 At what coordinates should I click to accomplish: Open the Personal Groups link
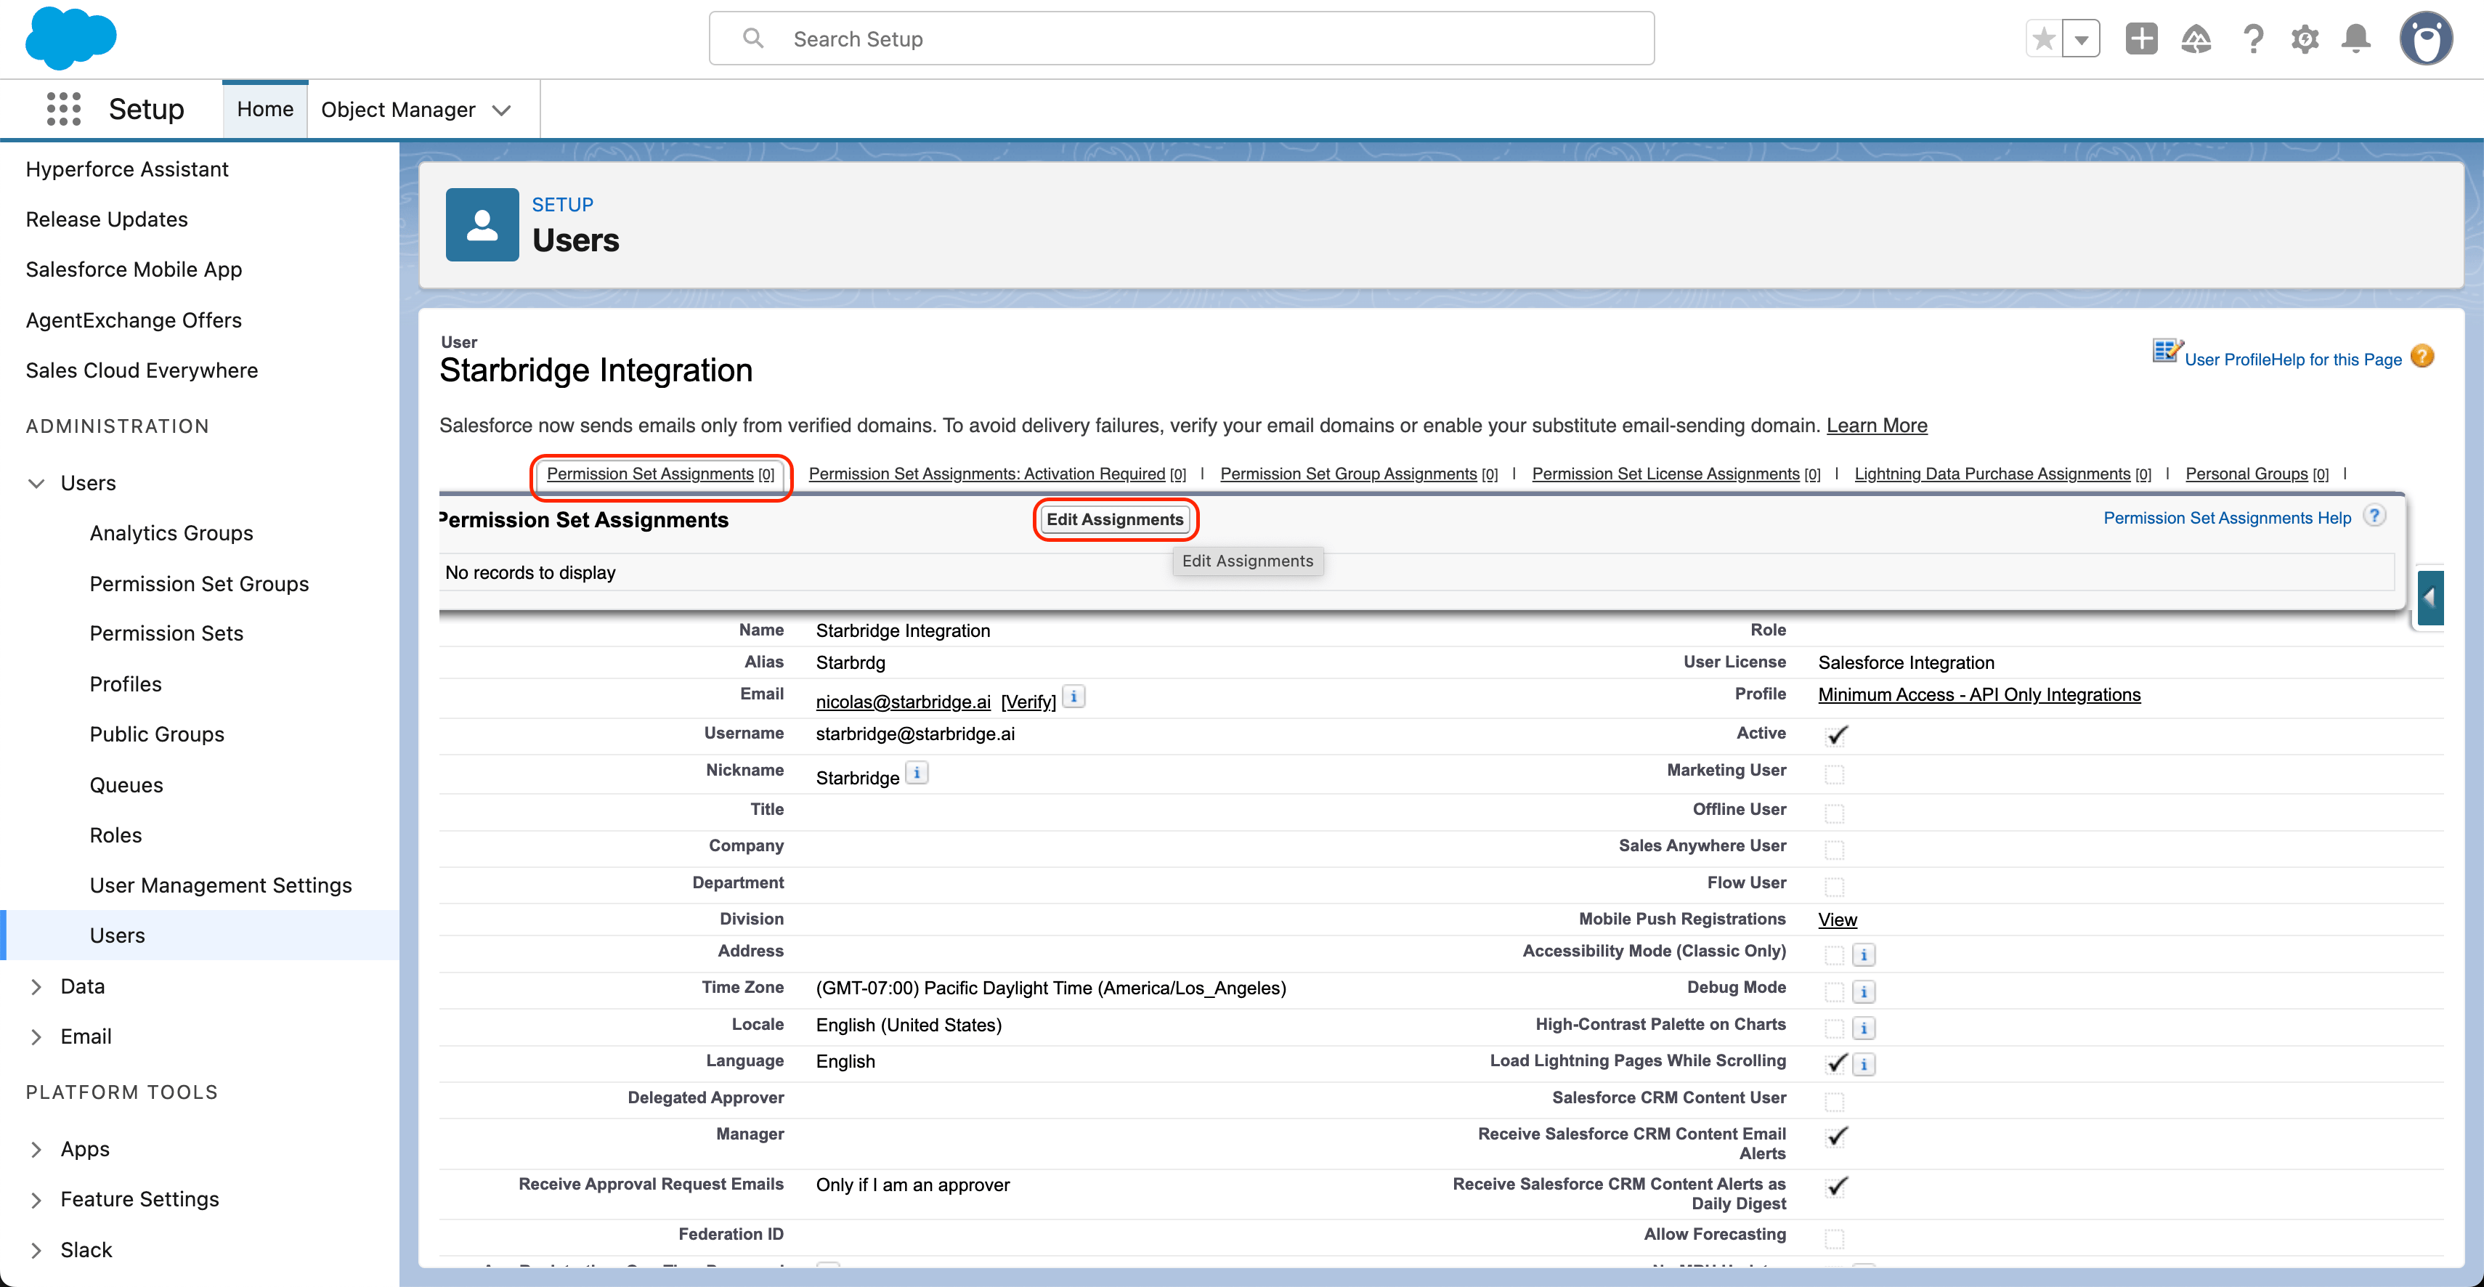click(x=2246, y=474)
